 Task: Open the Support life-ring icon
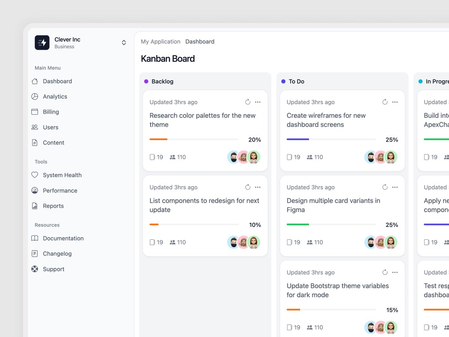click(34, 269)
